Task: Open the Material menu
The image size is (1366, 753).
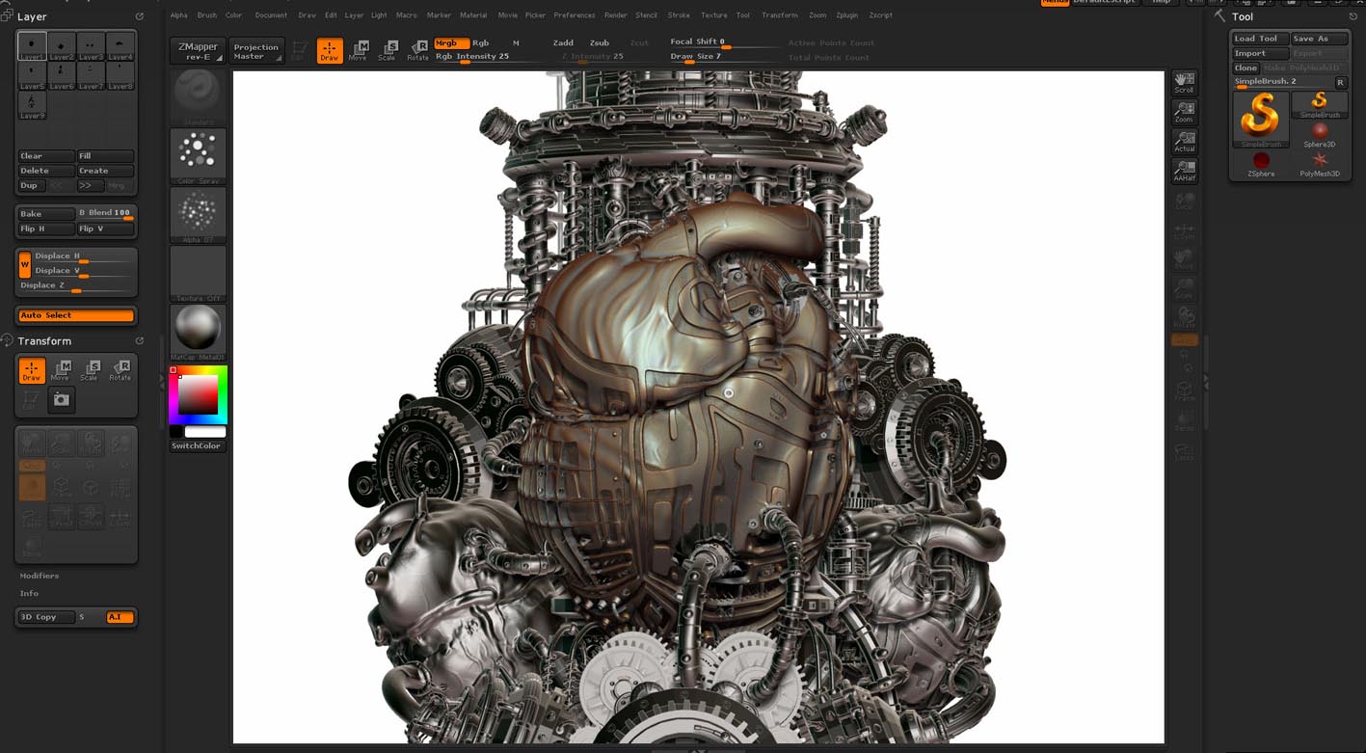Action: (473, 15)
